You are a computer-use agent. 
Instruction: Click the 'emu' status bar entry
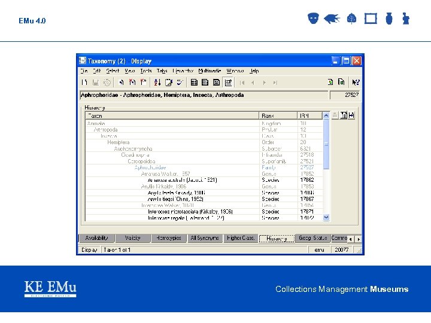[319, 250]
